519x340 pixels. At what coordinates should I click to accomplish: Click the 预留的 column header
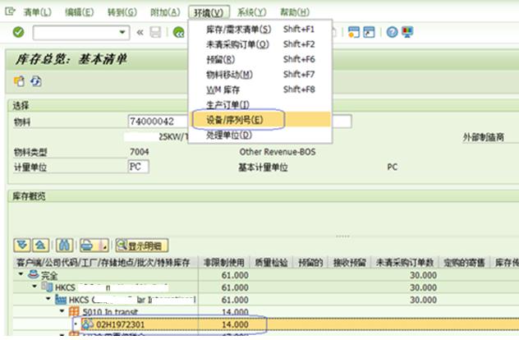(x=310, y=263)
